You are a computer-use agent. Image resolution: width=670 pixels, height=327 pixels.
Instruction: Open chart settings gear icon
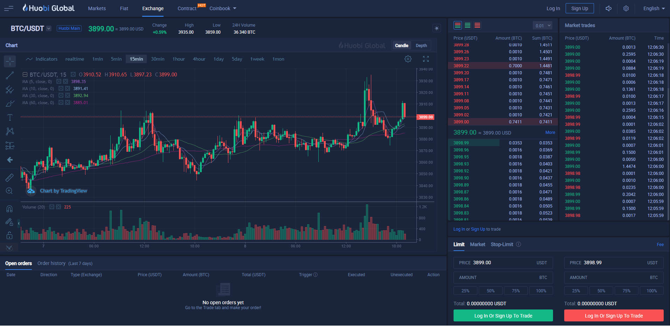click(408, 59)
